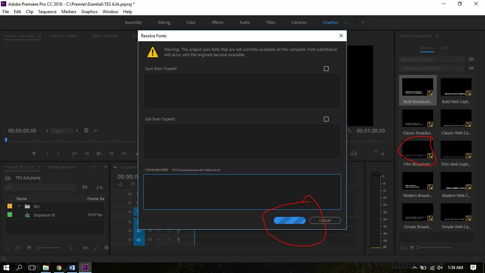Viewport: 485px width, 273px height.
Task: Click the Project panel search field
Action: pos(40,187)
